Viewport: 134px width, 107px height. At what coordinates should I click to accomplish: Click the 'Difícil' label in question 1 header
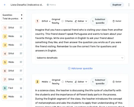[45, 21]
